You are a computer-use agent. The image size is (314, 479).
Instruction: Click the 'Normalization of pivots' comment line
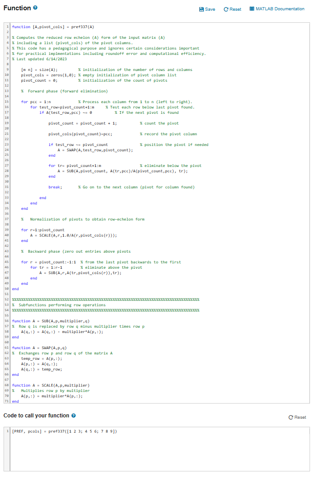click(83, 219)
